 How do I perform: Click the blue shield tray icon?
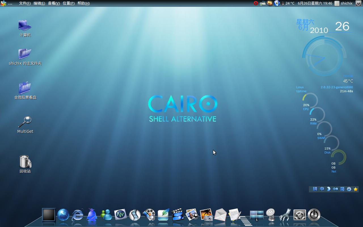pos(277,3)
